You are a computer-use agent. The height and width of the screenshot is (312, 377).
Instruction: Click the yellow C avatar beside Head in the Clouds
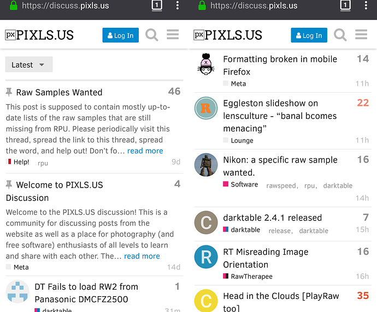tap(206, 301)
